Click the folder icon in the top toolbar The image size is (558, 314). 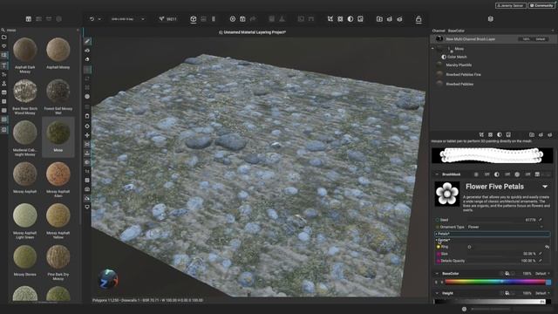tap(379, 19)
